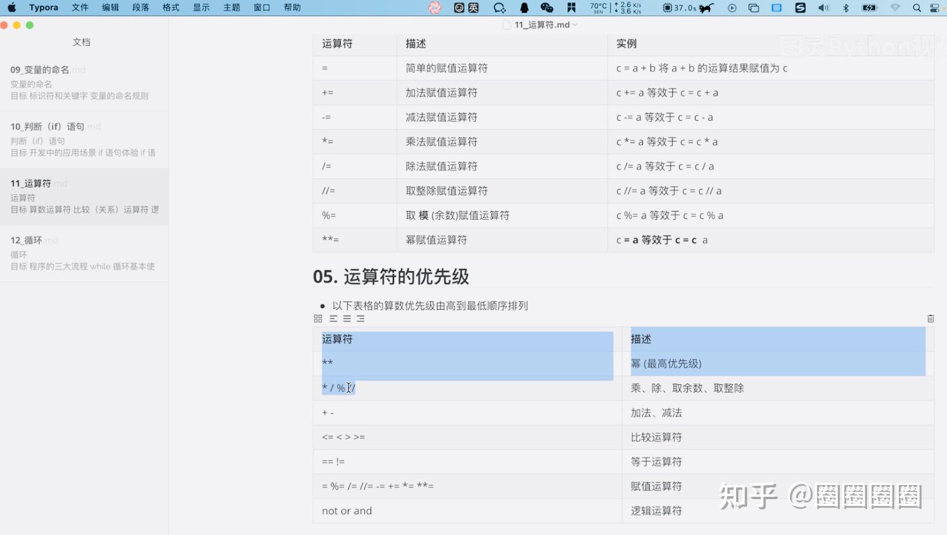The height and width of the screenshot is (535, 947).
Task: Open the pink flower app icon
Action: (x=434, y=8)
